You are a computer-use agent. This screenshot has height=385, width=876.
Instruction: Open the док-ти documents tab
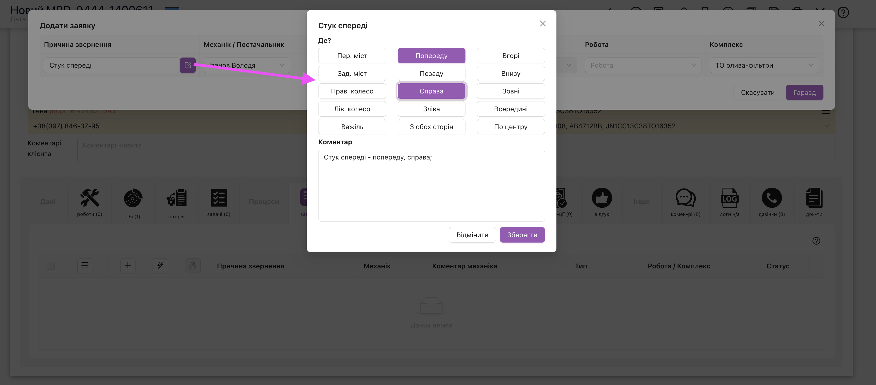pos(814,198)
